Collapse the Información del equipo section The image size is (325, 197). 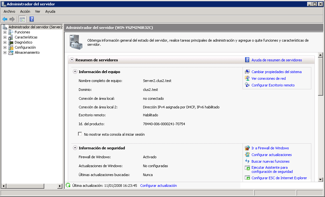(75, 71)
